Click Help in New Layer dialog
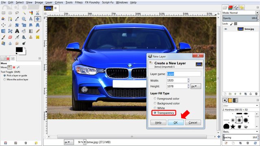This screenshot has width=260, height=146. [158, 122]
